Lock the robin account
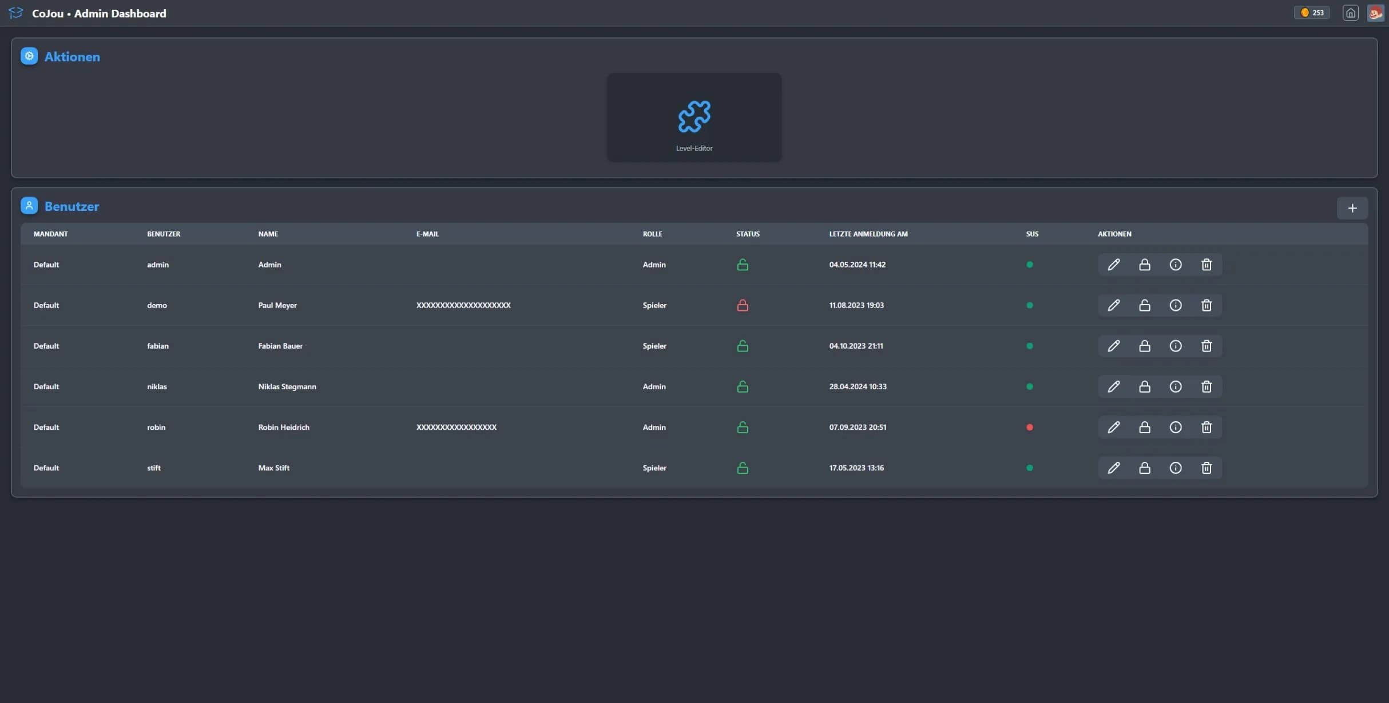The height and width of the screenshot is (703, 1389). [1144, 427]
